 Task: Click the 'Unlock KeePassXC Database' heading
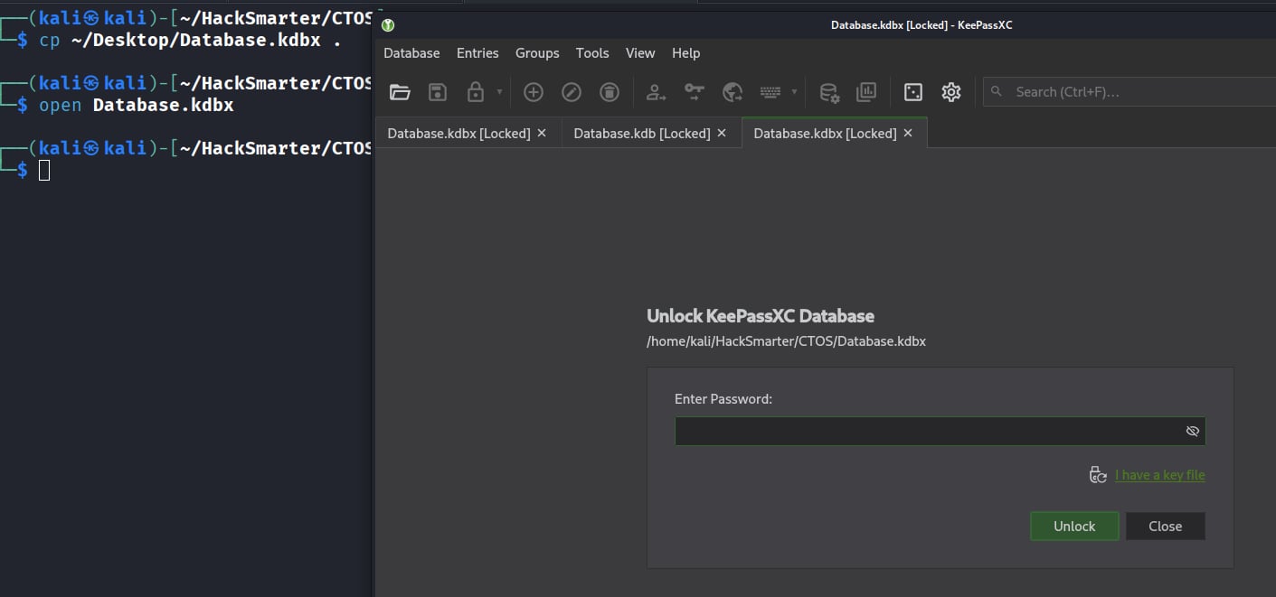(x=761, y=316)
